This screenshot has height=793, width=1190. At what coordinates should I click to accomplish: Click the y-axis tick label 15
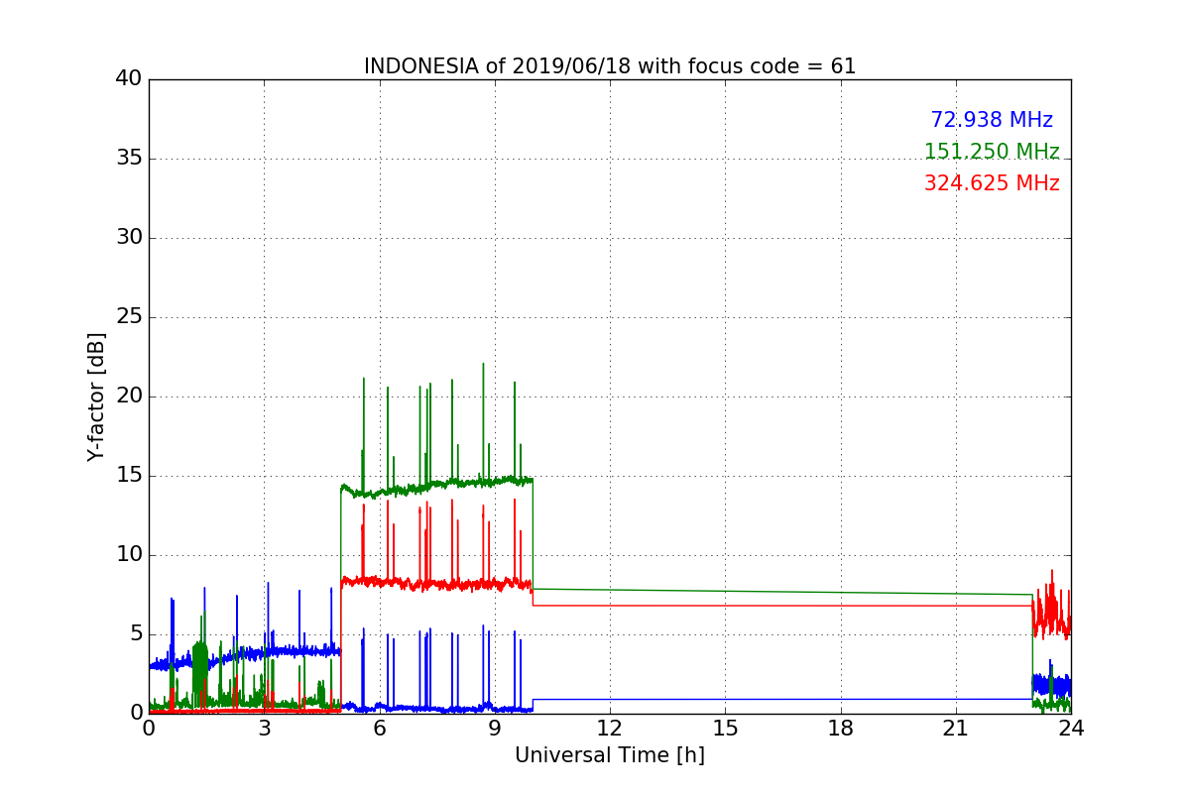128,476
